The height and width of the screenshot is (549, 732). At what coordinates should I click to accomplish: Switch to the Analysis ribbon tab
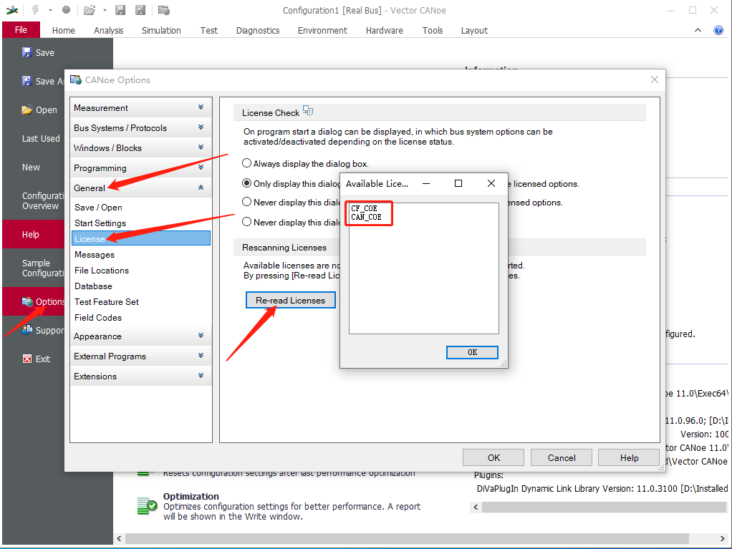(x=108, y=30)
